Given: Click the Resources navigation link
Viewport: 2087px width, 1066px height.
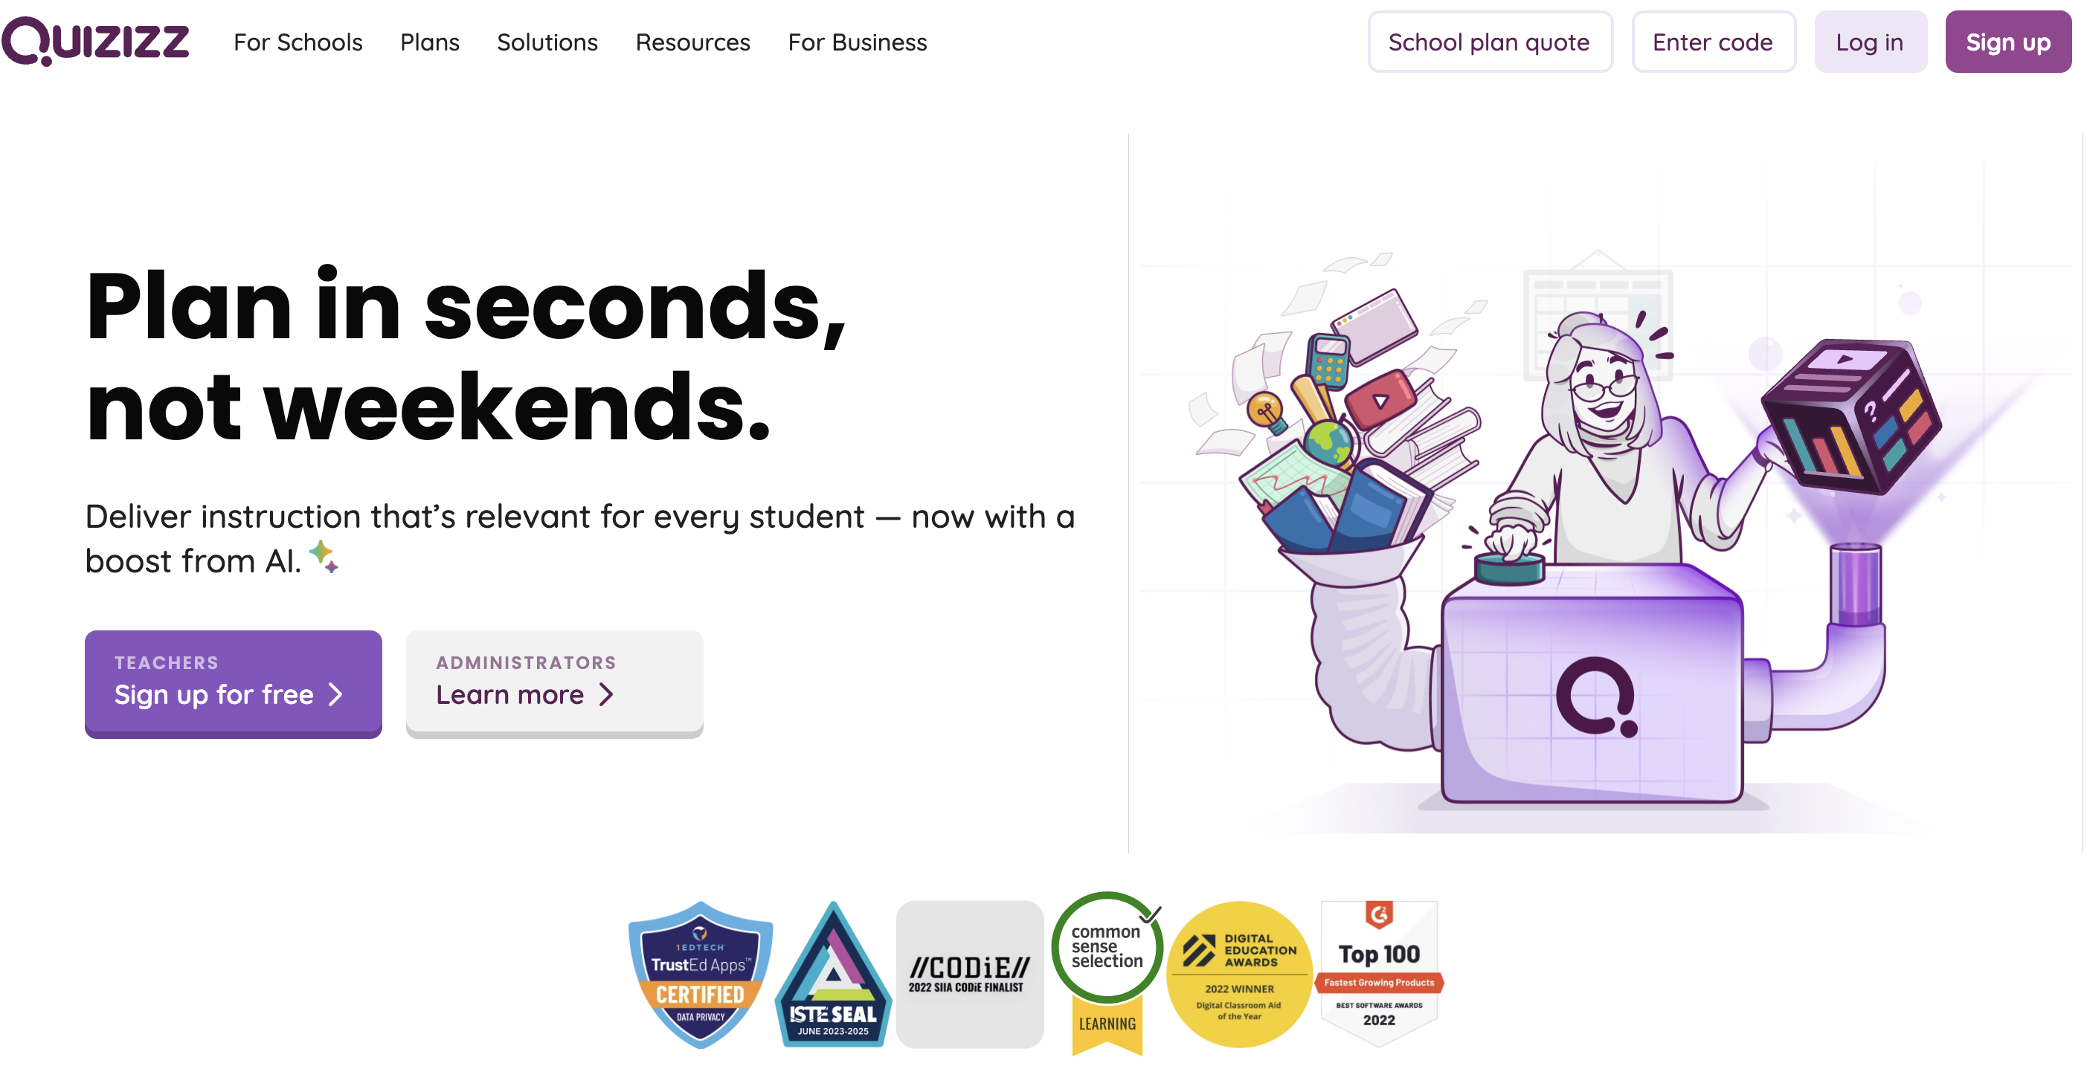Looking at the screenshot, I should (692, 41).
